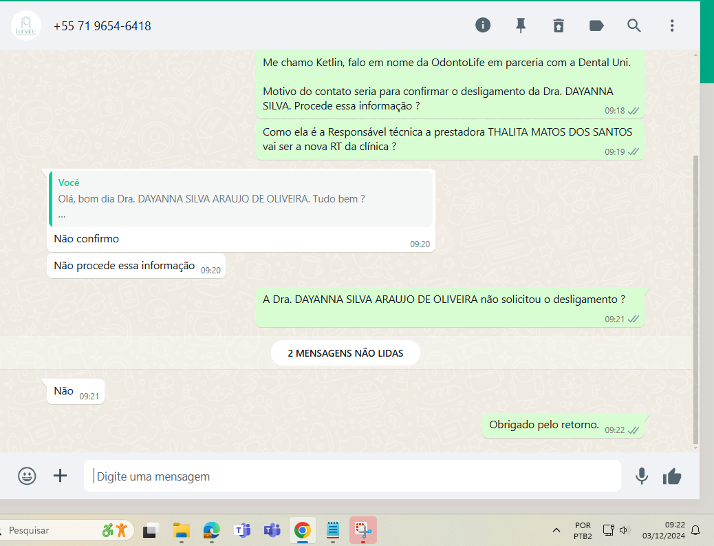The image size is (714, 546).
Task: Click the quoted 'Você' reply preview
Action: click(x=241, y=199)
